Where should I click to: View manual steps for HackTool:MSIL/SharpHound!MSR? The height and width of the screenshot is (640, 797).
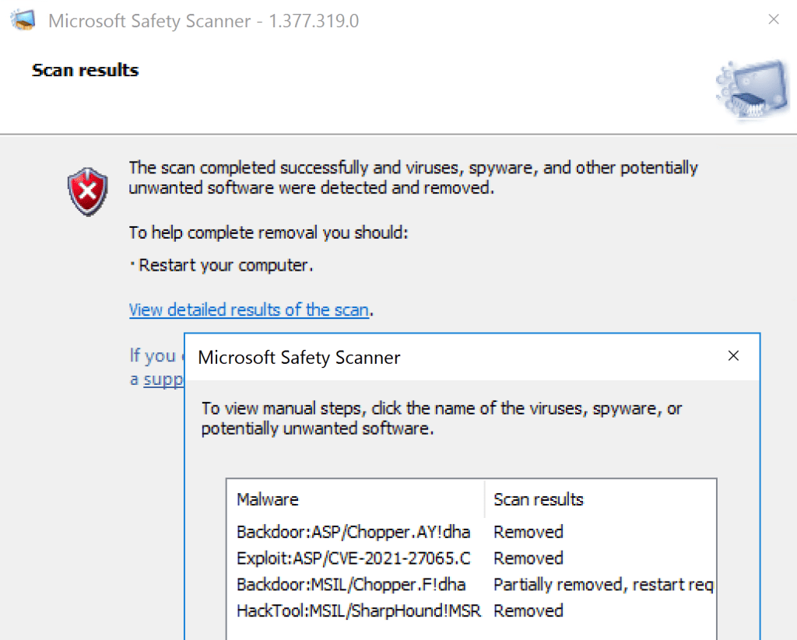[x=359, y=610]
